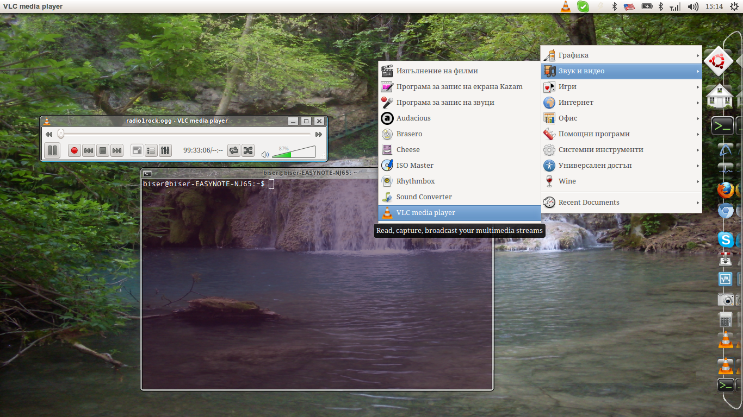
Task: Expand the Графика submenu
Action: pos(621,55)
